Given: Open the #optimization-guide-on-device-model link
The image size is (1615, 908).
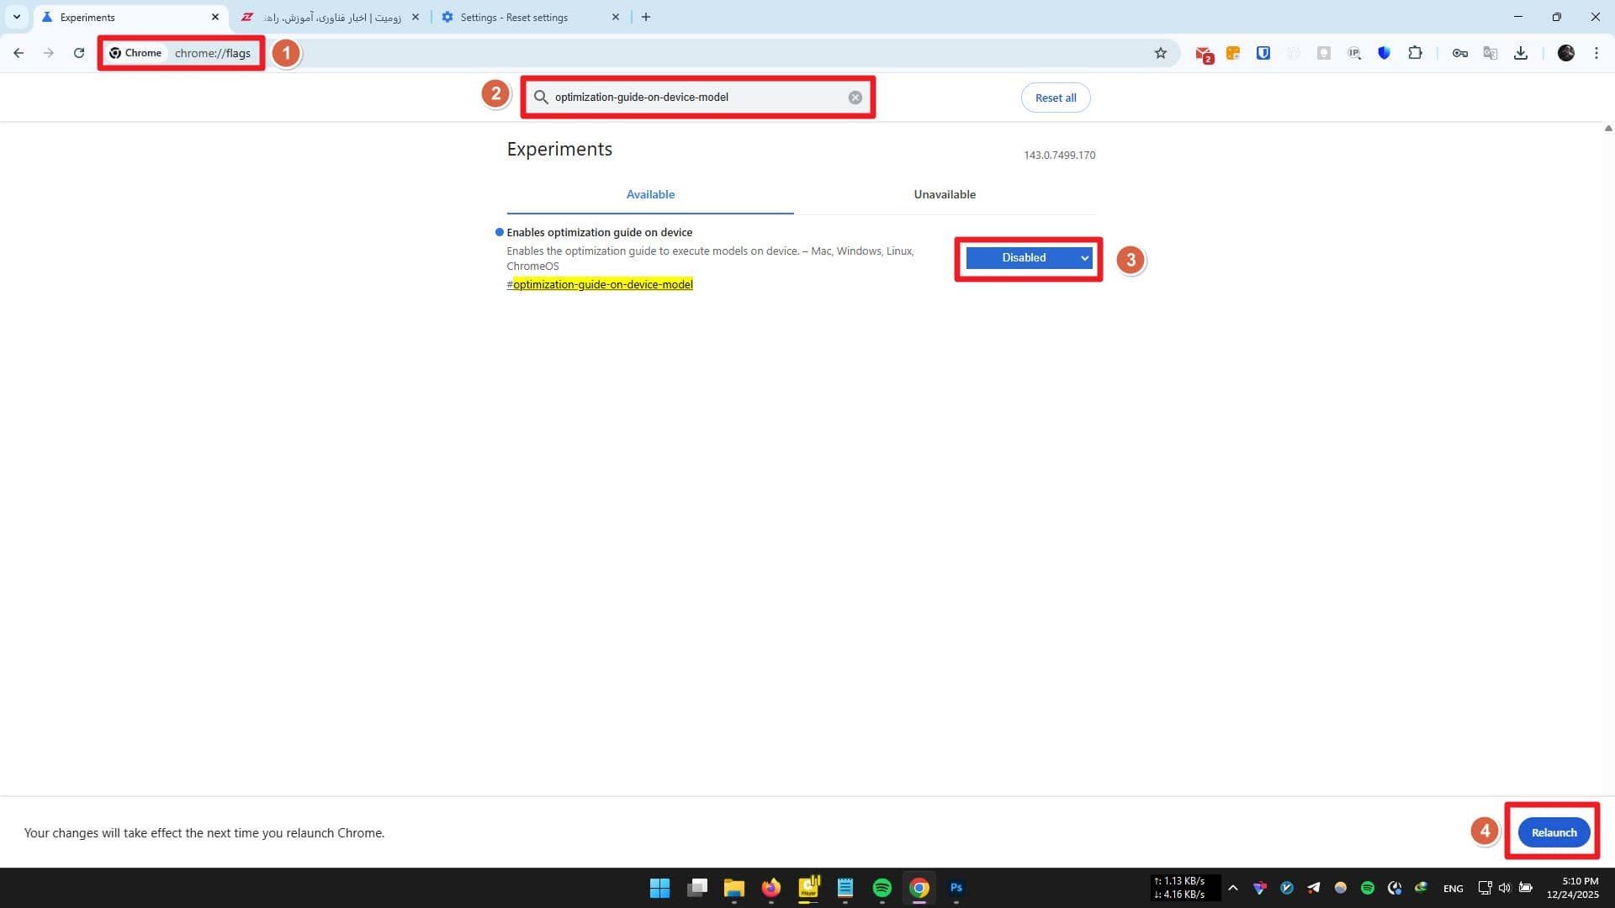Looking at the screenshot, I should tap(602, 285).
